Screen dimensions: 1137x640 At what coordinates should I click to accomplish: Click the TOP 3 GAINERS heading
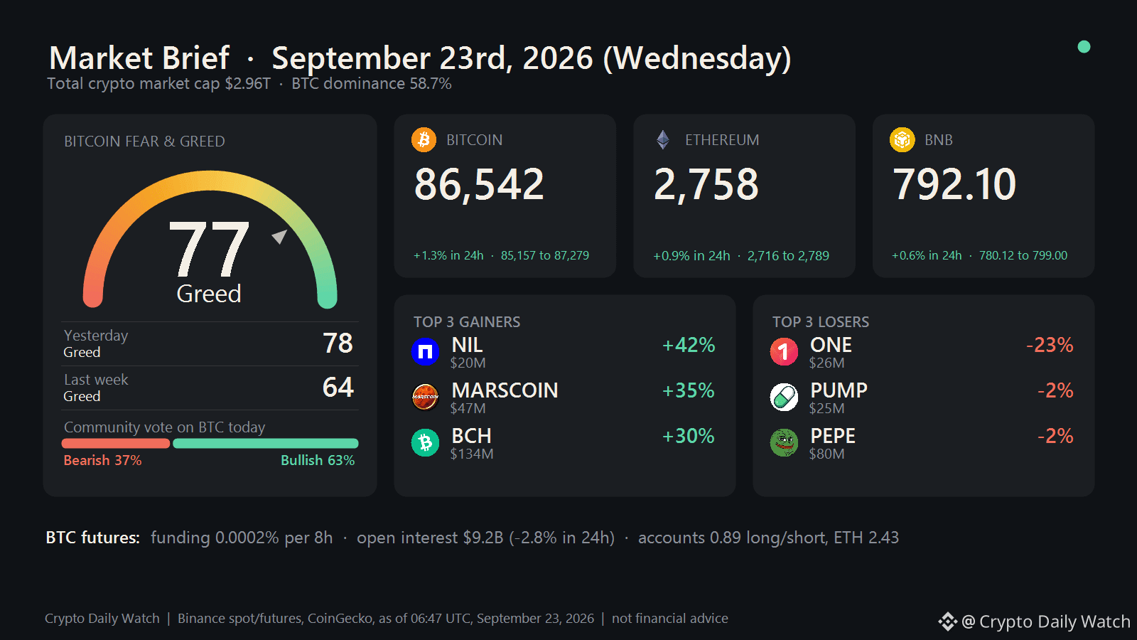pyautogui.click(x=467, y=322)
